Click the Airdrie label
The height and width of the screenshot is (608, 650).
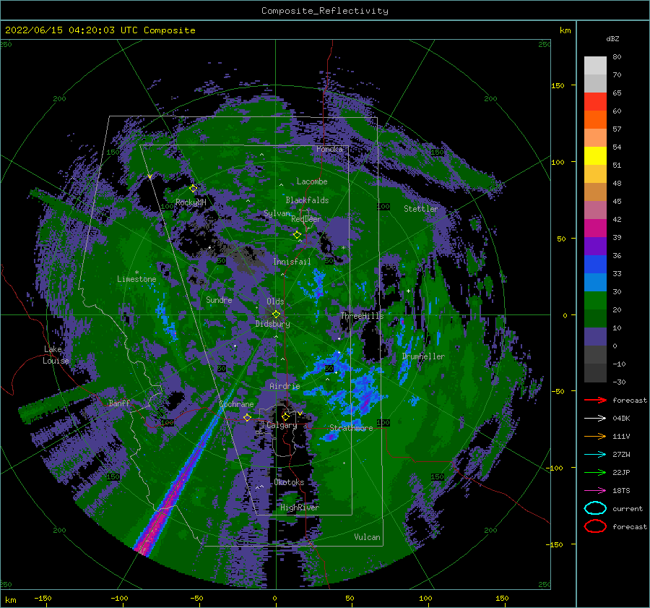click(x=285, y=386)
